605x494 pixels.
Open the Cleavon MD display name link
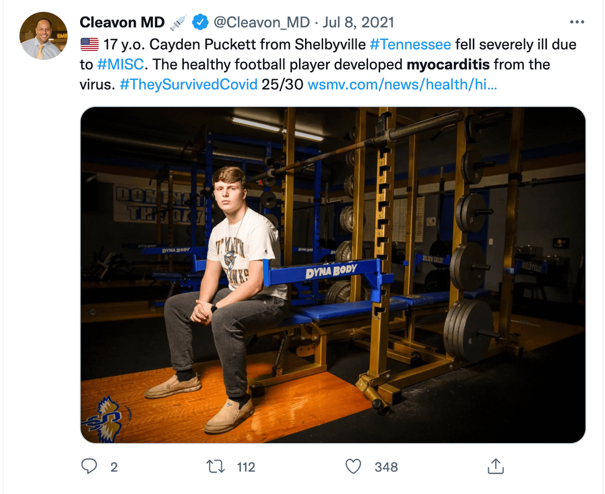pyautogui.click(x=122, y=22)
